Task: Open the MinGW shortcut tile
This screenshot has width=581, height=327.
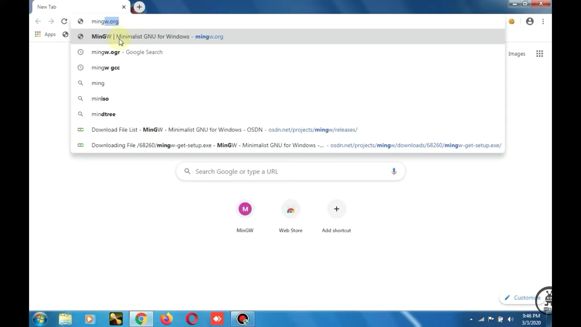Action: (245, 217)
